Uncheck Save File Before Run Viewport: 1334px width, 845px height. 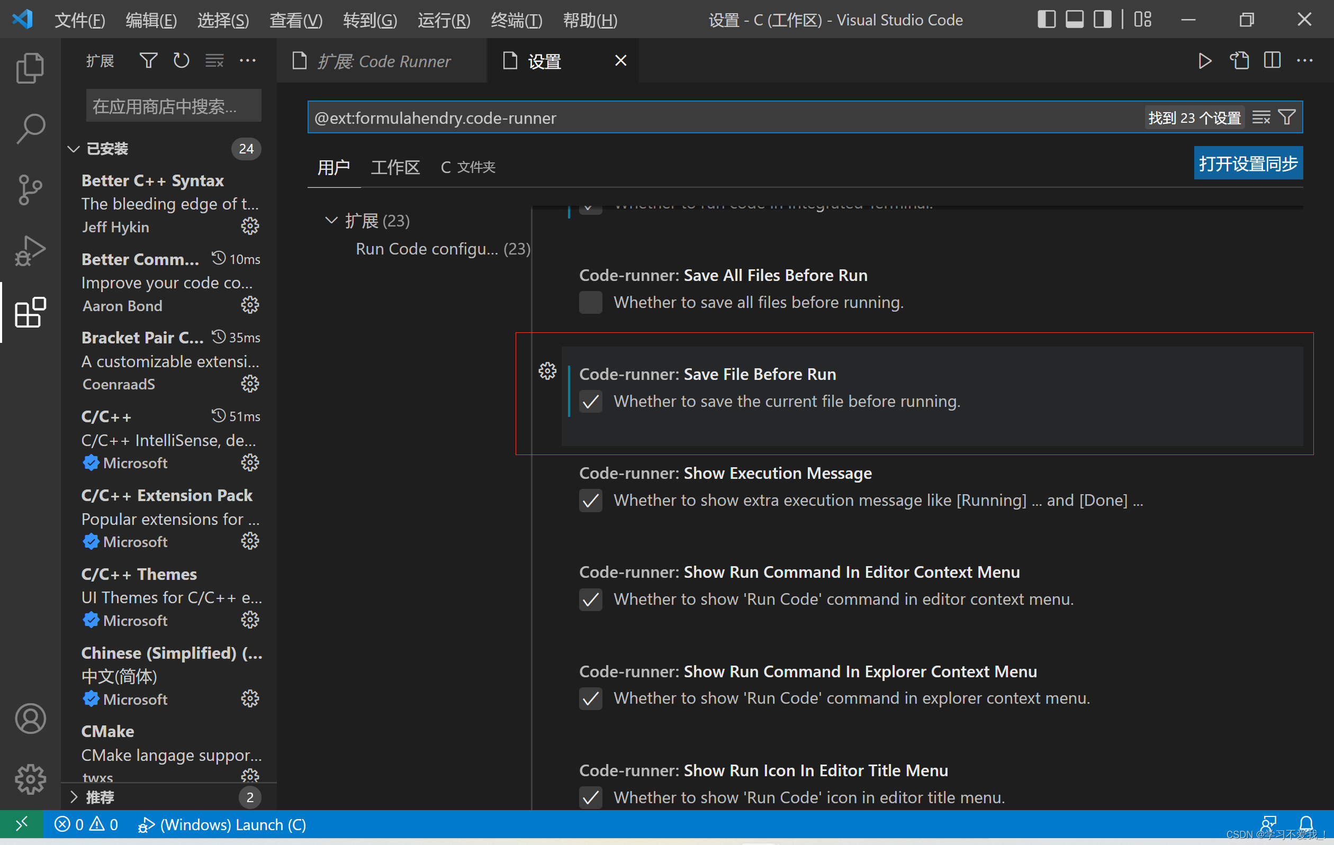pyautogui.click(x=591, y=402)
